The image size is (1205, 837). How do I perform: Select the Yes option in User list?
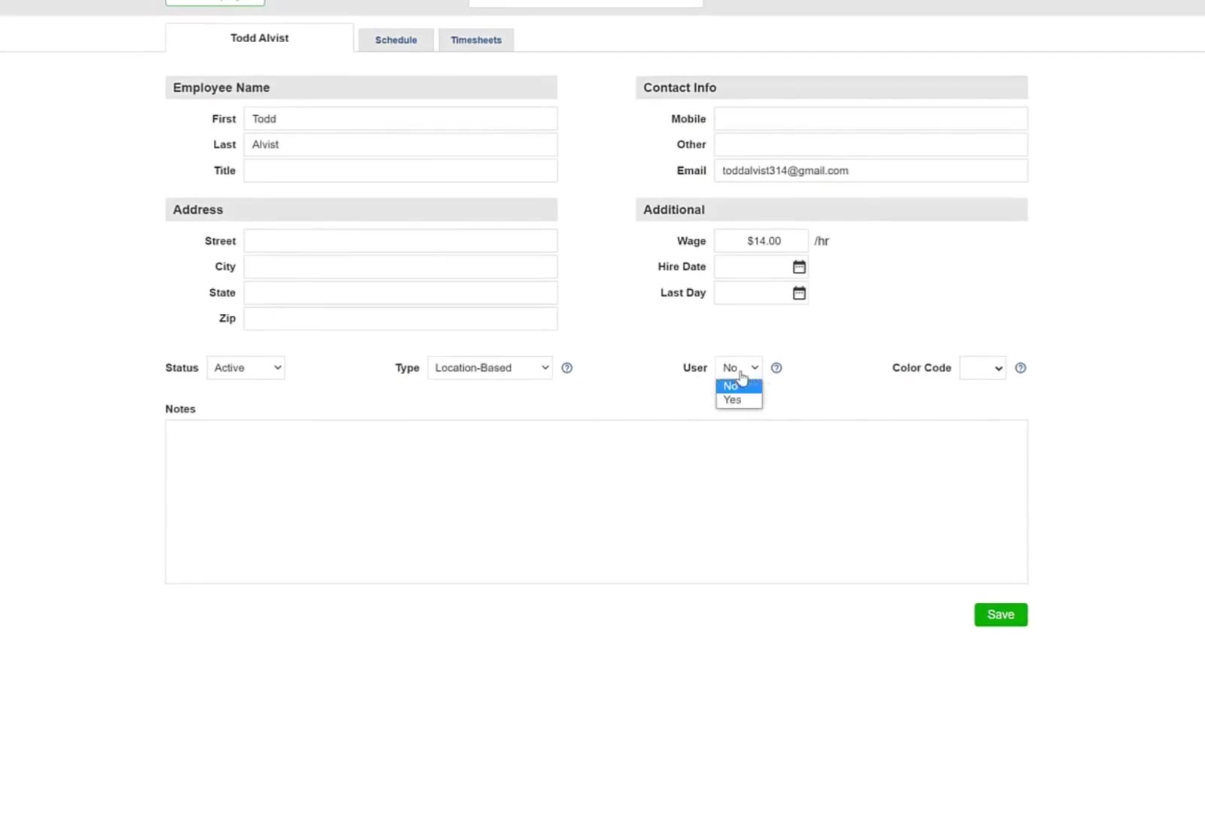coord(739,400)
